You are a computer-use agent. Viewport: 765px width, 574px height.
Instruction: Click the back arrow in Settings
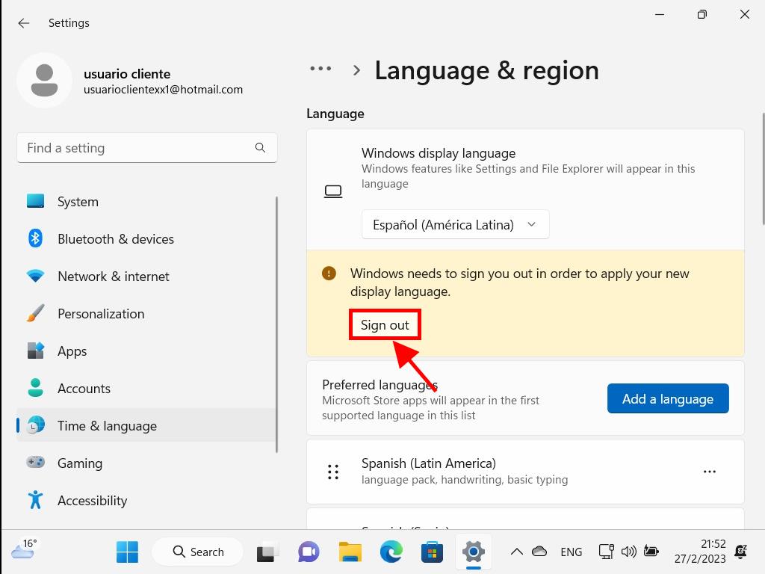click(24, 23)
